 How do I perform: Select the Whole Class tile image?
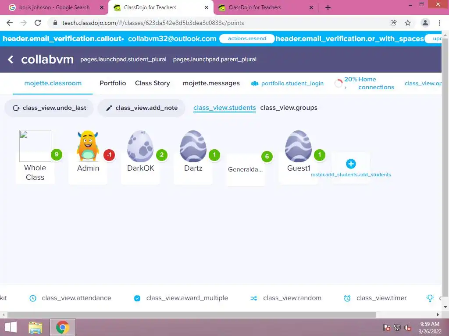tap(35, 146)
